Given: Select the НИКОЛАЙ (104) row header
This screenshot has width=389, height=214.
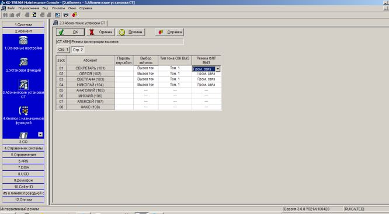Looking at the screenshot, I should 91,85.
